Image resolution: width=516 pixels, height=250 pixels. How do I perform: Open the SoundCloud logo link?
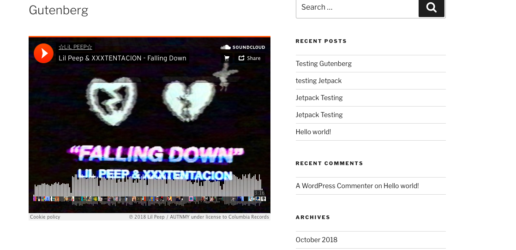[x=243, y=48]
